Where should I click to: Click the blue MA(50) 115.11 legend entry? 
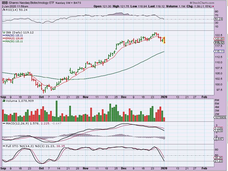click(x=13, y=36)
